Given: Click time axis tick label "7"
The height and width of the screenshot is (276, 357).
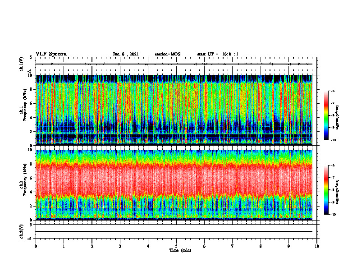Looking at the screenshot, I should (233, 246).
